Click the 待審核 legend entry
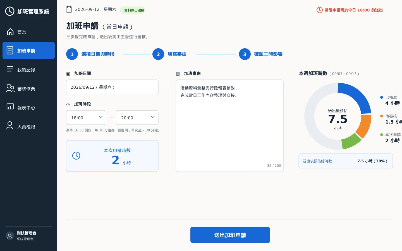Screen dimensions: 402x251 tap(391, 119)
